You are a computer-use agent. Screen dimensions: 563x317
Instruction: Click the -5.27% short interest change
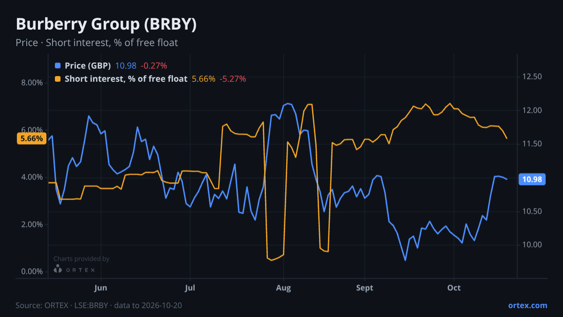(233, 79)
